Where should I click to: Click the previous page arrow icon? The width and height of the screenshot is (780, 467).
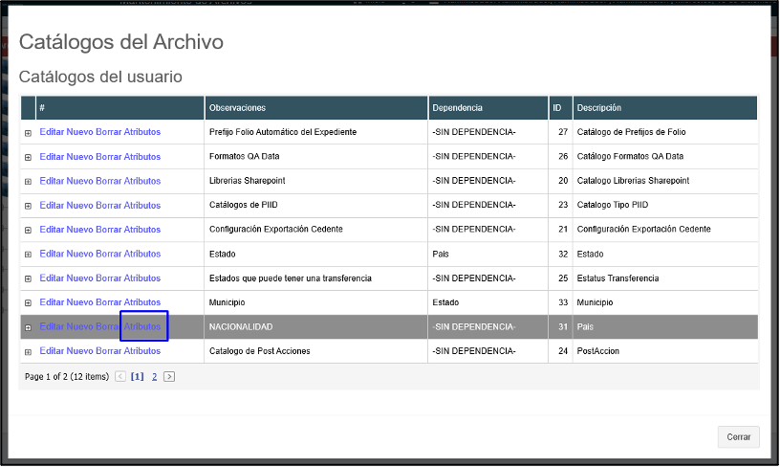[120, 377]
